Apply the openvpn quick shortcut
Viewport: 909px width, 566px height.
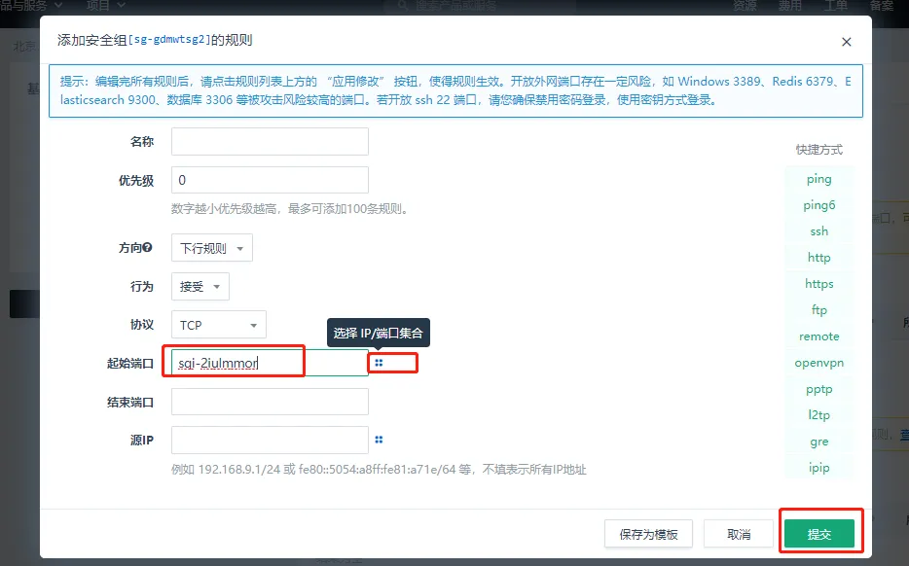pyautogui.click(x=818, y=362)
